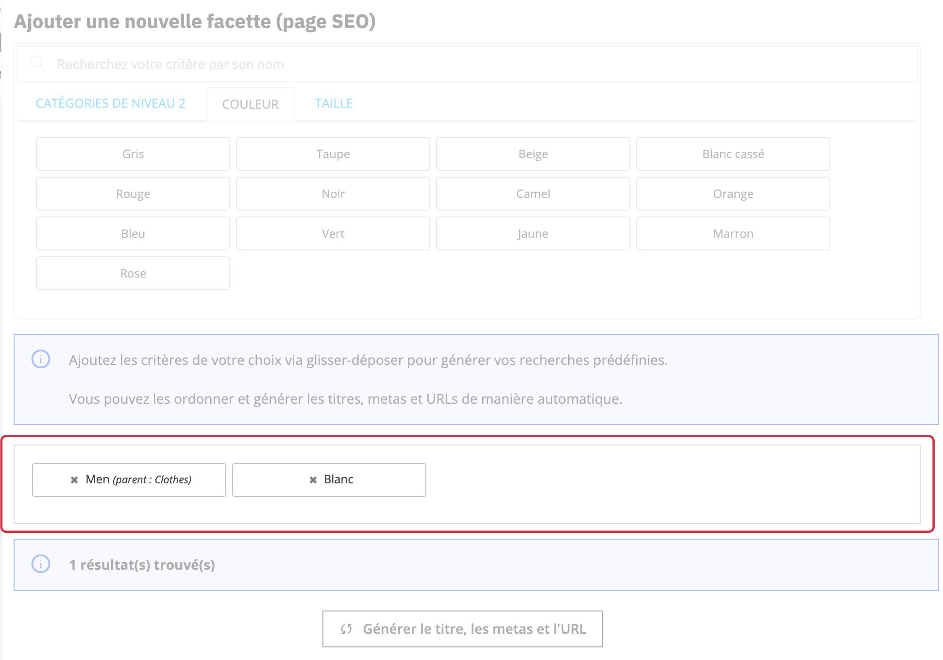Remove the Blanc criterion with its x icon
The image size is (943, 660).
click(x=313, y=480)
